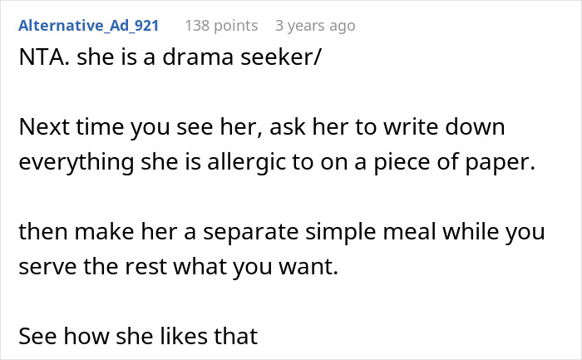Click the phrase 'drama seeker/'
Screen dimensions: 582x360
pos(242,57)
